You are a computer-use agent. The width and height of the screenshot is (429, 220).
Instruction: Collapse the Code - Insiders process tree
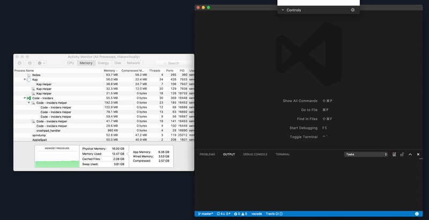pyautogui.click(x=25, y=98)
